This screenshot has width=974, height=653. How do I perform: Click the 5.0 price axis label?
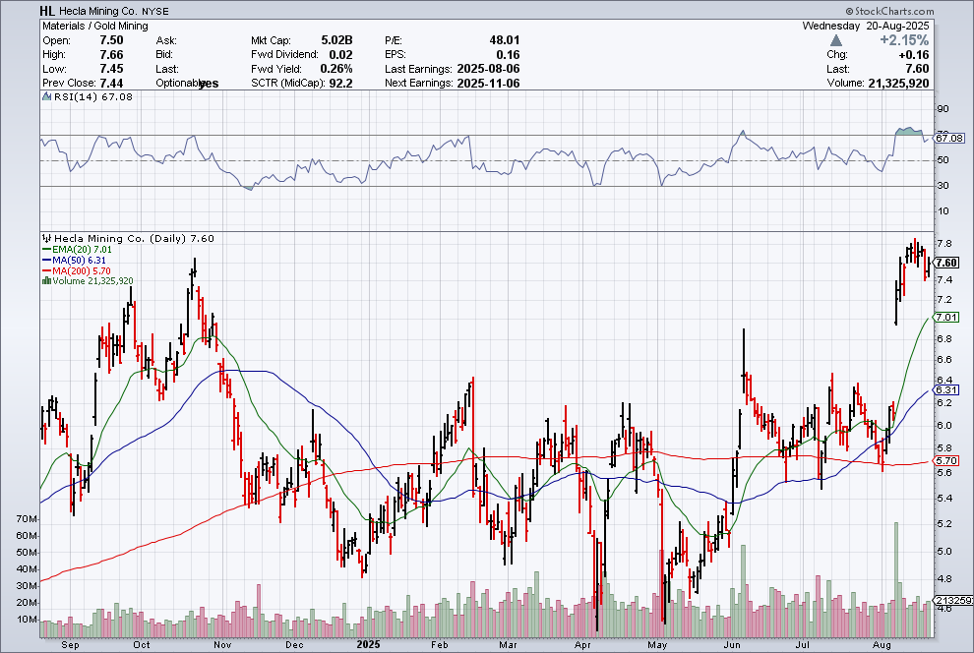[944, 551]
